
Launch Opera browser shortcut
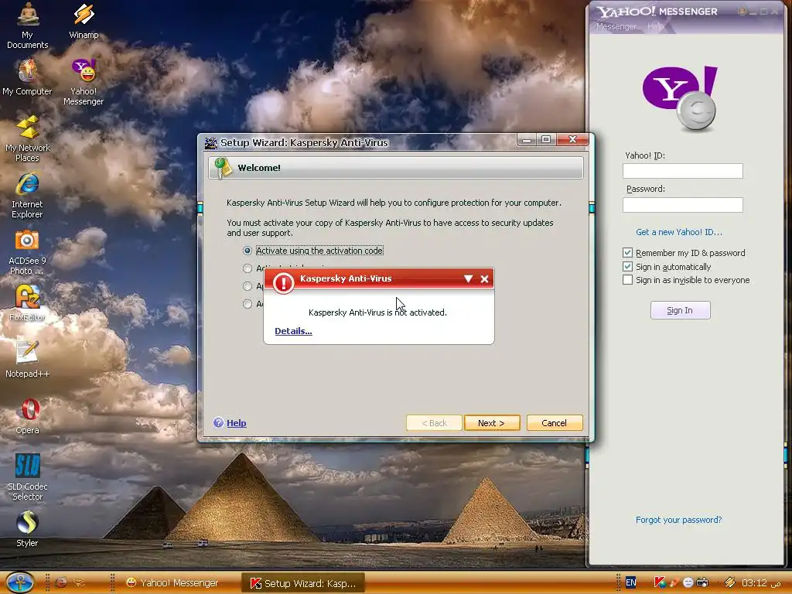pos(27,415)
